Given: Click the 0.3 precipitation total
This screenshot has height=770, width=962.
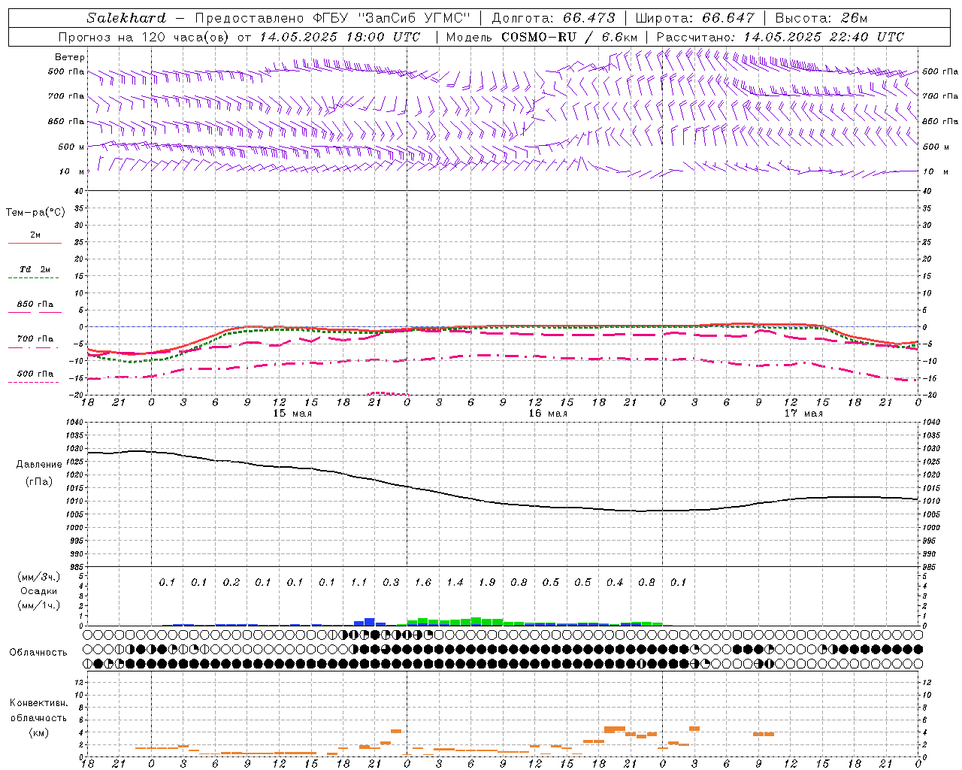Looking at the screenshot, I should click(x=391, y=582).
